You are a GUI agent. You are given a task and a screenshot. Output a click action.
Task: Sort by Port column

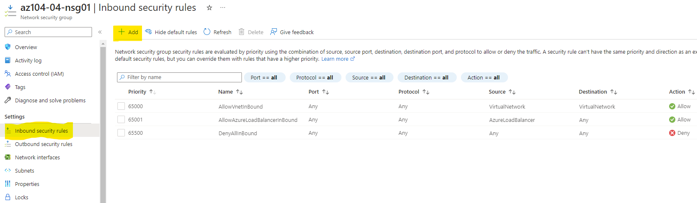point(319,92)
